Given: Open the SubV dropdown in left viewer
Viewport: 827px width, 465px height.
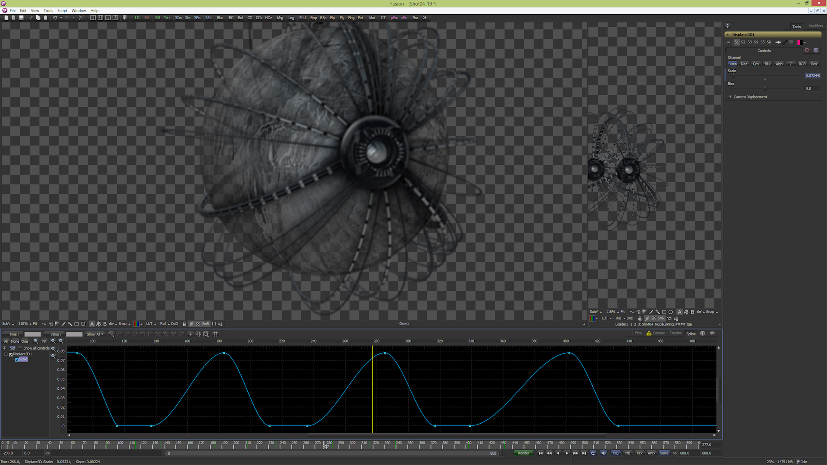Looking at the screenshot, I should (x=8, y=324).
